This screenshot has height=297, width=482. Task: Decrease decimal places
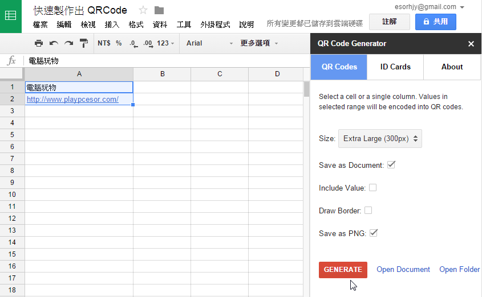133,43
